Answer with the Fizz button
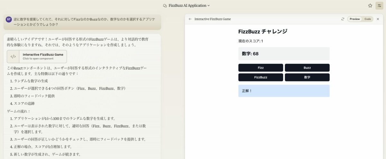The image size is (386, 159). coord(261,68)
